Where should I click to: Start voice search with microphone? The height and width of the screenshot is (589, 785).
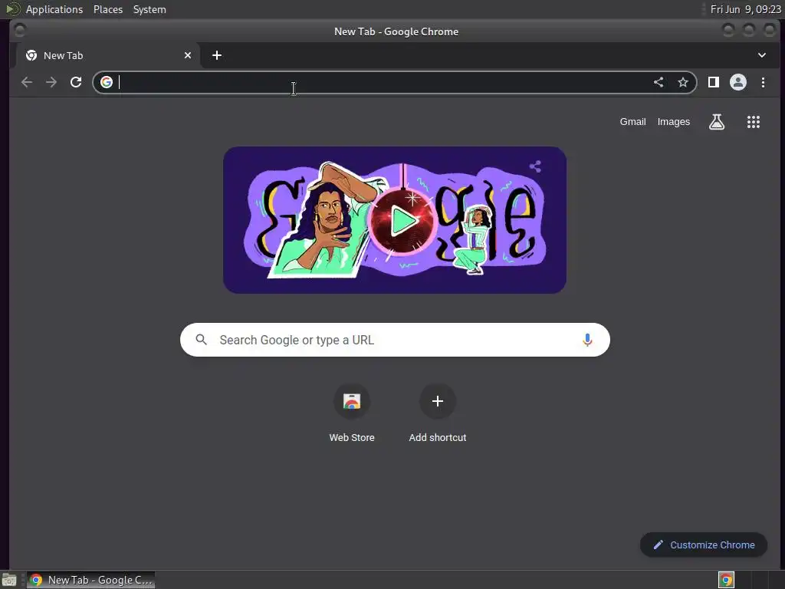[x=587, y=340]
